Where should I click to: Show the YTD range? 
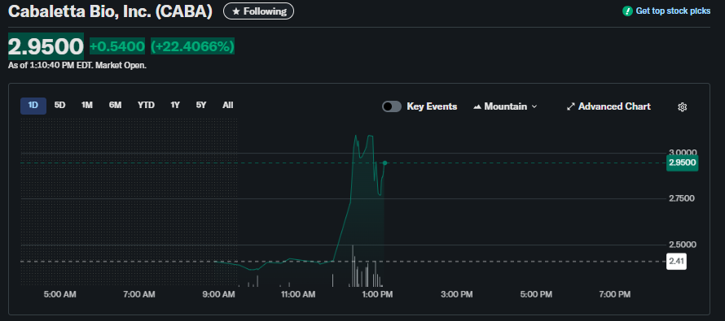146,105
